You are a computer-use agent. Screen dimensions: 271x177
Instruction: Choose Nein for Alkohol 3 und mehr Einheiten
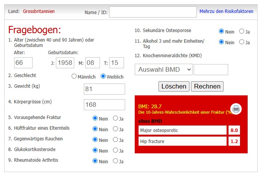tap(221, 42)
